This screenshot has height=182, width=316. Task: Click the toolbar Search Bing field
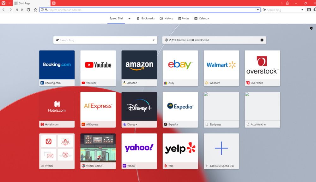283,10
